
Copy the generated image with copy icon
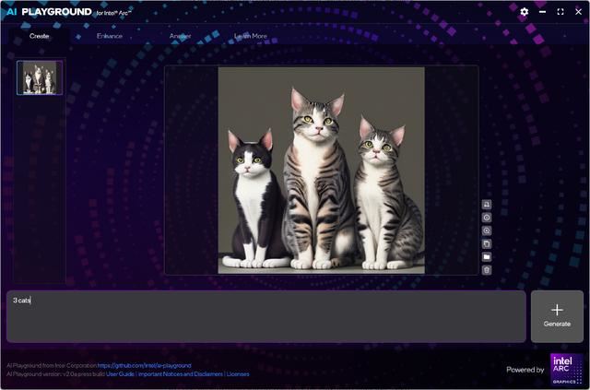[487, 244]
